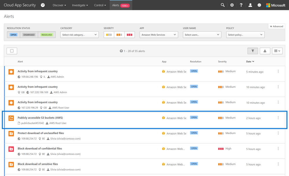Sort by the Date column
The height and width of the screenshot is (176, 289).
coord(250,62)
